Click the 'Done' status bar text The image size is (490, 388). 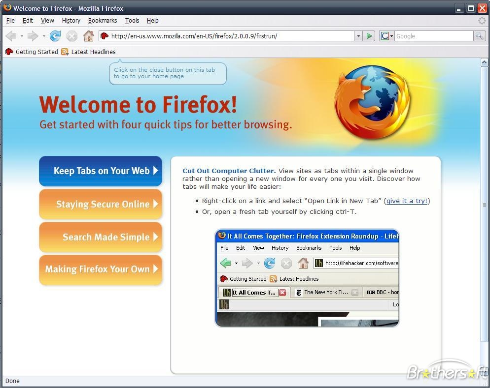12,381
